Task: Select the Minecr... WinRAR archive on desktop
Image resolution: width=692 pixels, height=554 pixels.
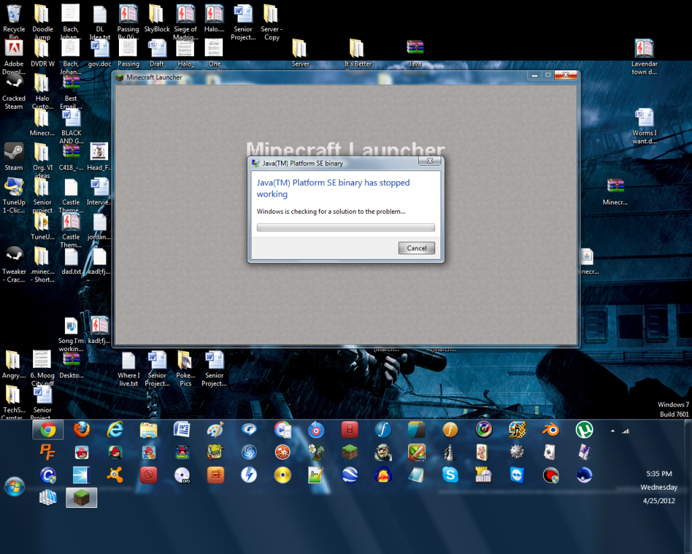Action: pyautogui.click(x=615, y=192)
